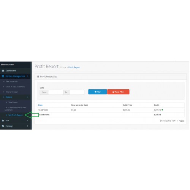
Task: Click the Dashboard gauge icon
Action: coord(3,71)
